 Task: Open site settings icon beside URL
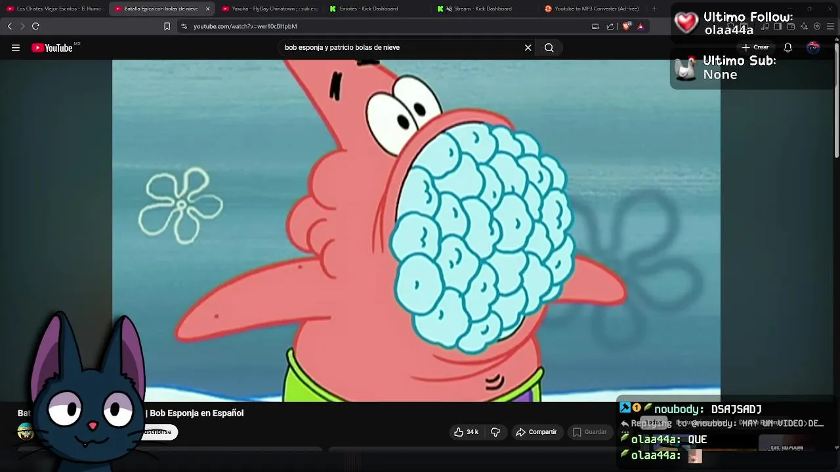pos(184,26)
